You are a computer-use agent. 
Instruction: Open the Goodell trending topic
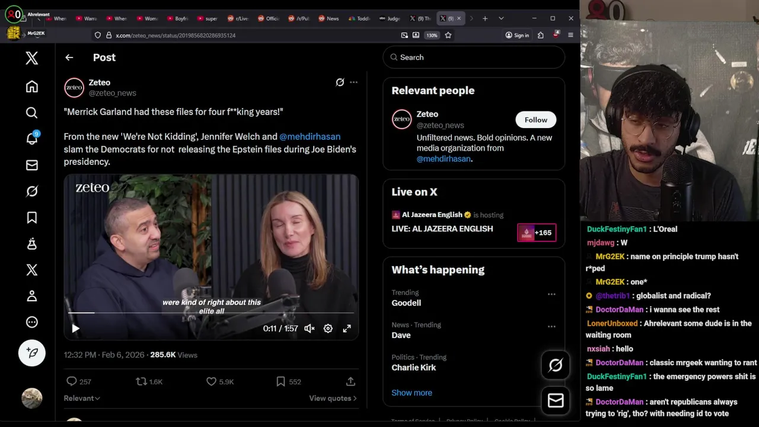406,303
